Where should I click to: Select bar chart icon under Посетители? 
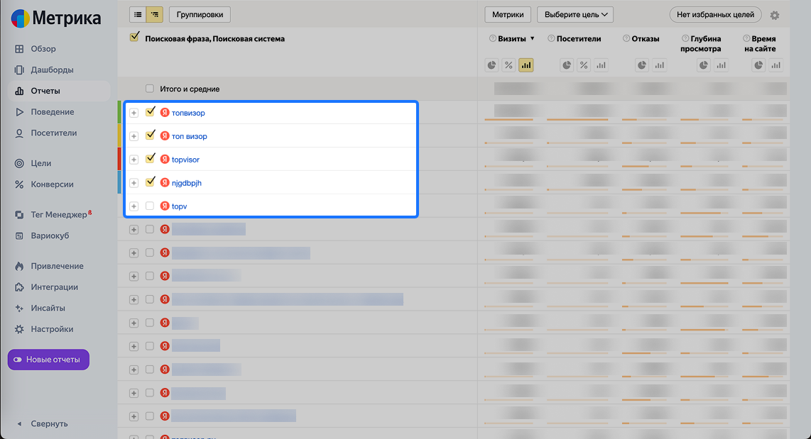tap(601, 65)
